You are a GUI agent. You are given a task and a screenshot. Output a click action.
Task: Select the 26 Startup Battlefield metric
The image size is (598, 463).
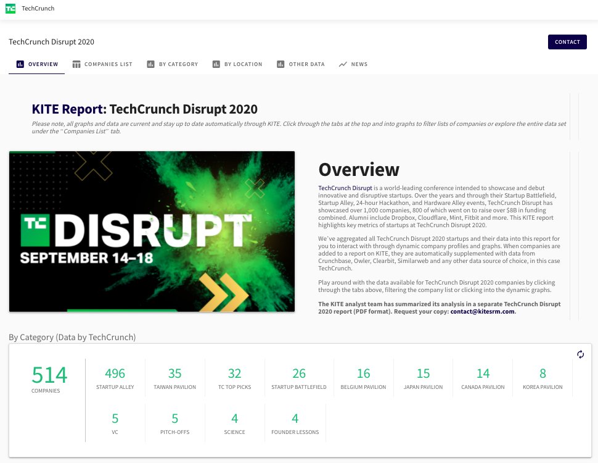299,378
